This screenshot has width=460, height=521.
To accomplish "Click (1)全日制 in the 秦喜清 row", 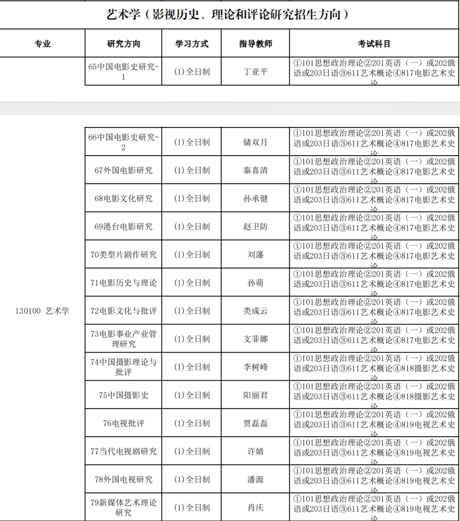I will [x=192, y=170].
